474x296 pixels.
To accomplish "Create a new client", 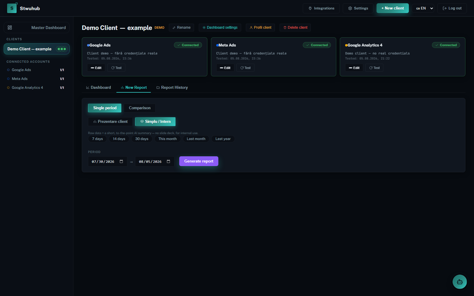I will point(393,8).
